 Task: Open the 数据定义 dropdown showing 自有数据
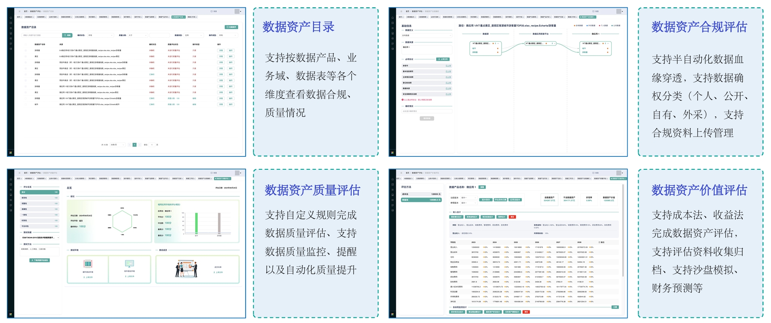click(x=426, y=36)
